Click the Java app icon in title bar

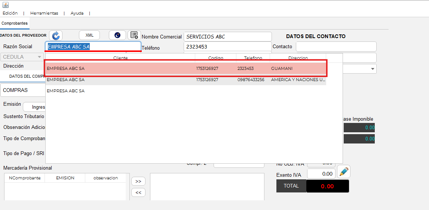pyautogui.click(x=5, y=5)
